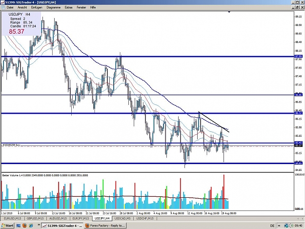
Task: Click the large 85.37 price readout
Action: pos(17,32)
